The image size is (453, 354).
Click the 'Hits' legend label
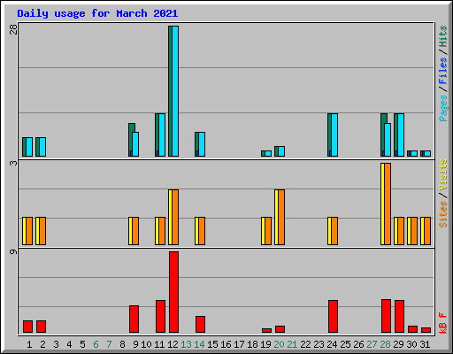click(x=442, y=36)
